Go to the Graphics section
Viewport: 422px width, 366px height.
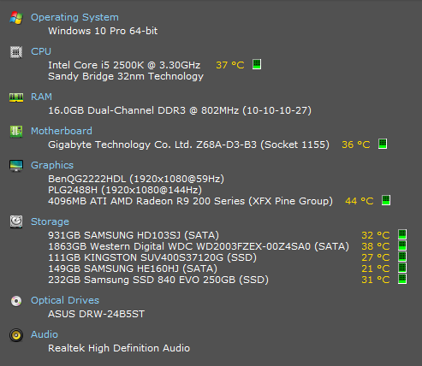coord(52,165)
